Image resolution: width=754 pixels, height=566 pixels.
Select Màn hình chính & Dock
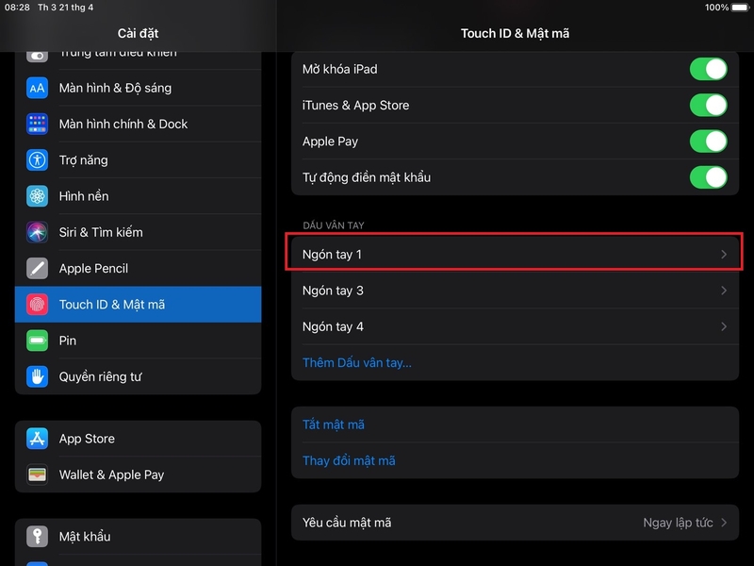[138, 125]
